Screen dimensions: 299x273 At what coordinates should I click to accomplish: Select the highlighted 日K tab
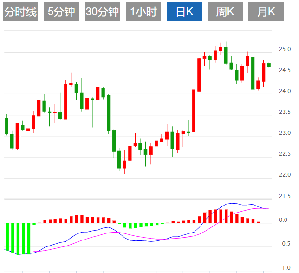[x=184, y=12]
